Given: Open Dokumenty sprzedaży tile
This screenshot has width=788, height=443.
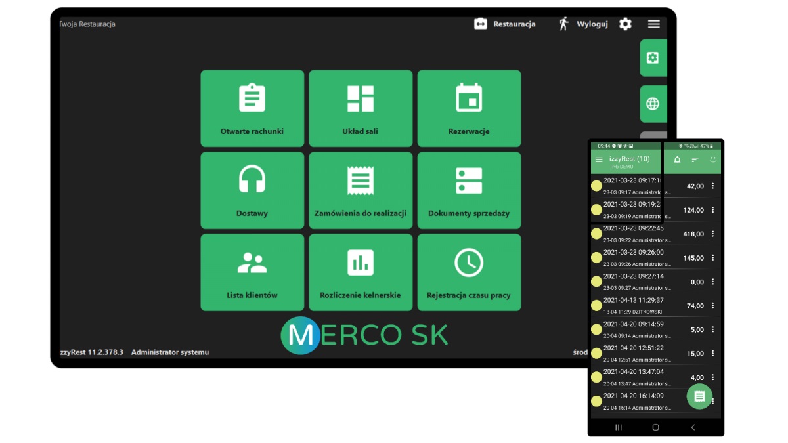Looking at the screenshot, I should coord(469,190).
